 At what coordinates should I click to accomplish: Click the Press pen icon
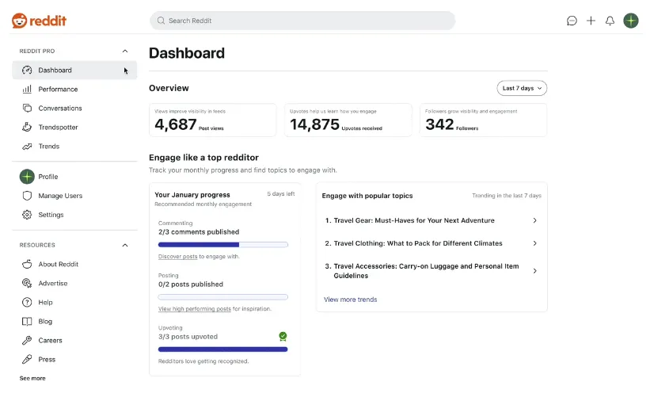pyautogui.click(x=27, y=360)
